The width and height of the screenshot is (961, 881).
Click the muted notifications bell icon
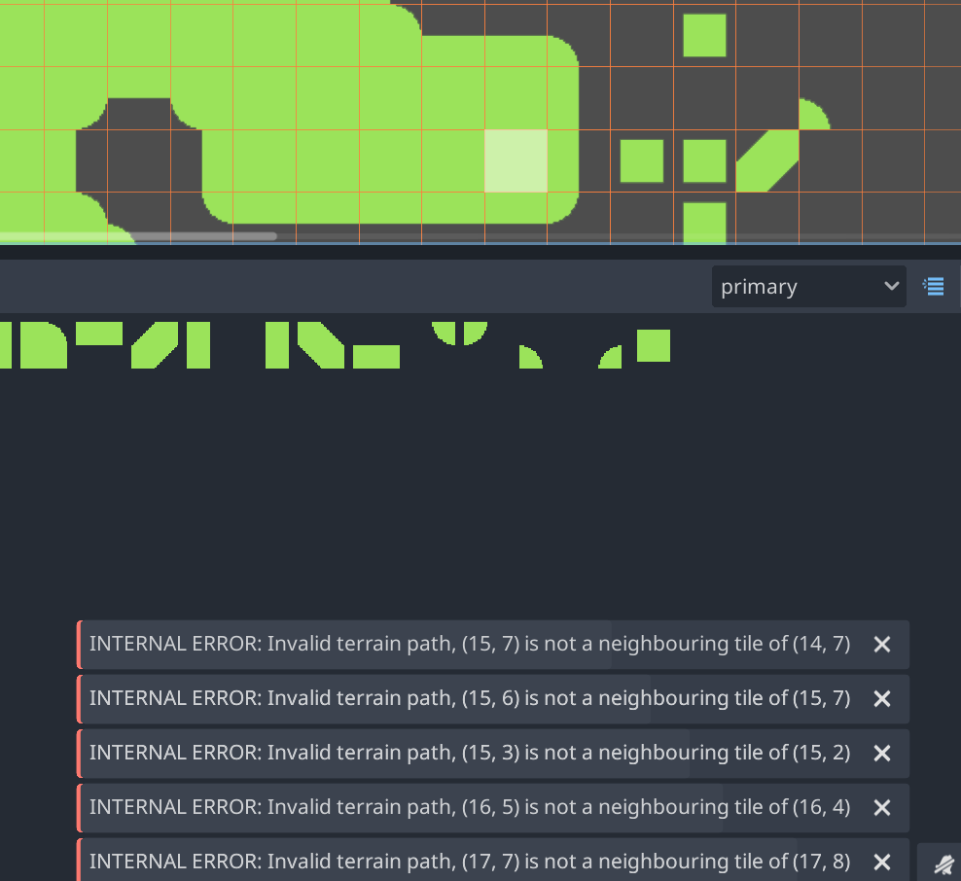(x=944, y=863)
